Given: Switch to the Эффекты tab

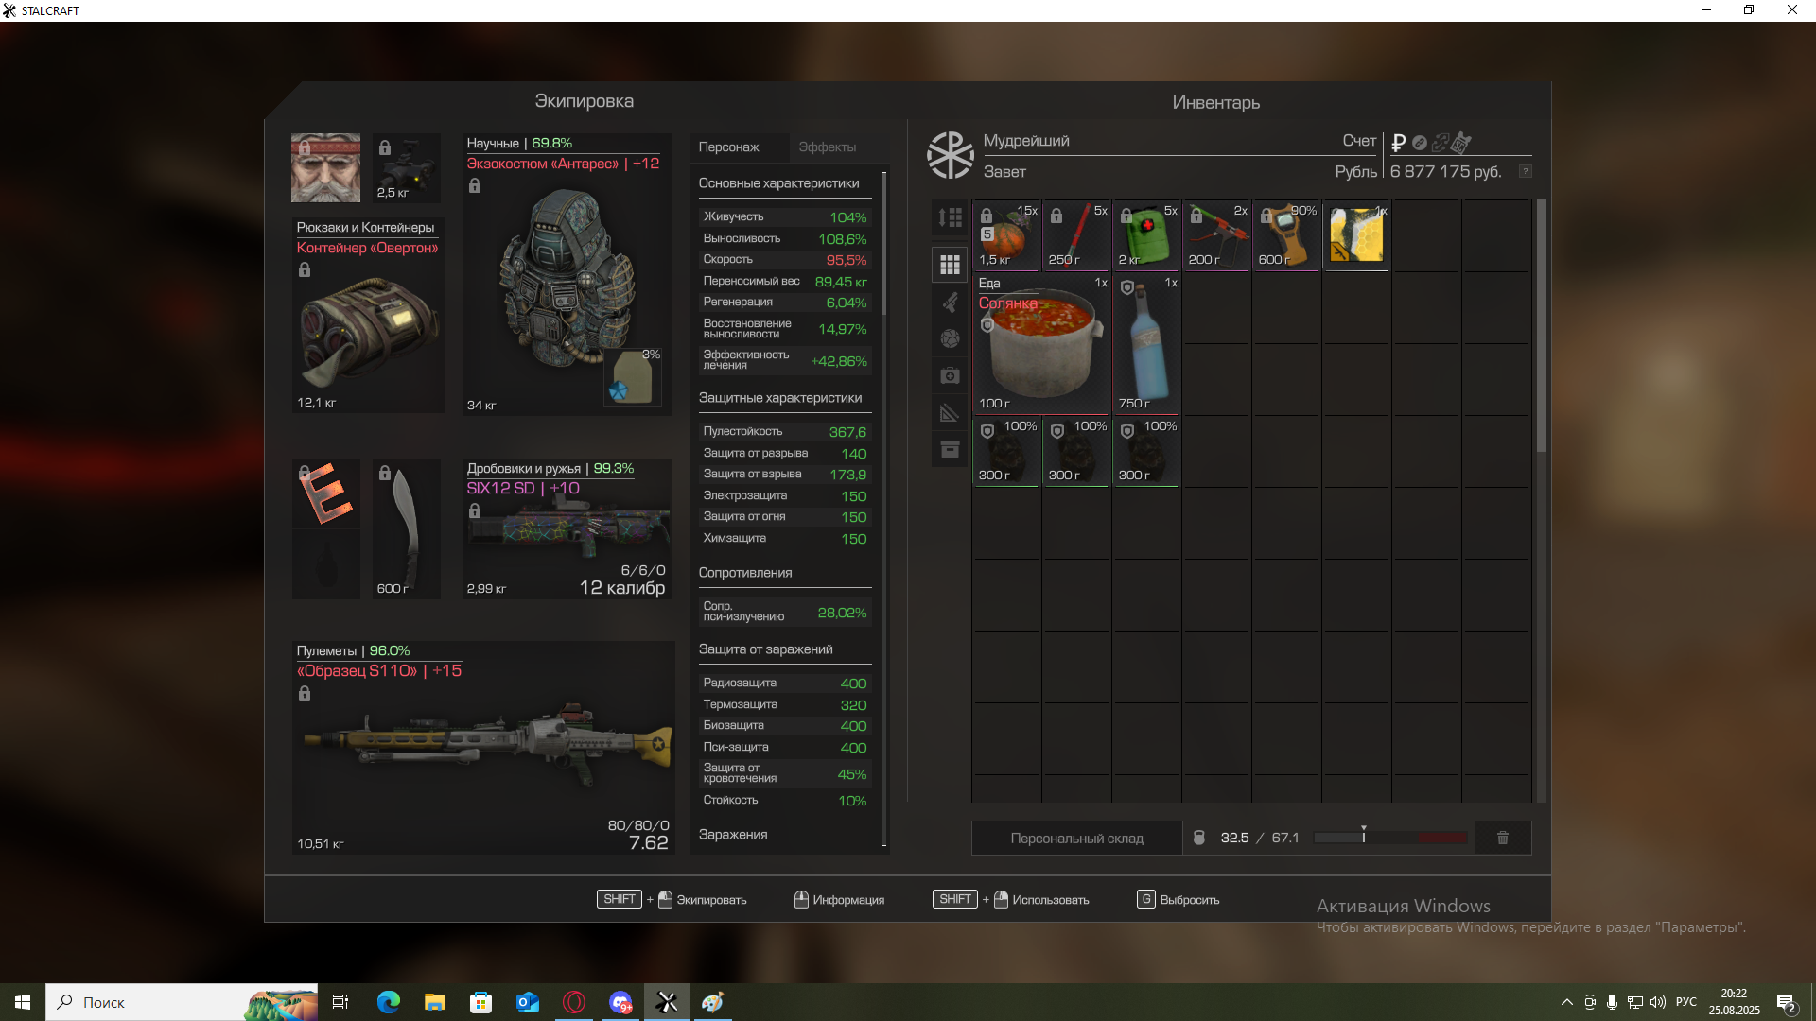Looking at the screenshot, I should point(827,147).
